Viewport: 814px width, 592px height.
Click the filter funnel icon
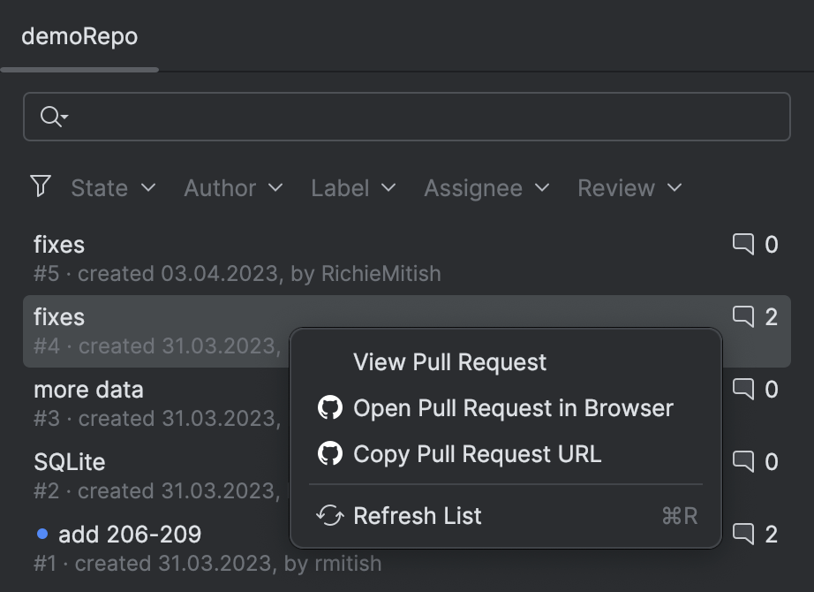41,186
